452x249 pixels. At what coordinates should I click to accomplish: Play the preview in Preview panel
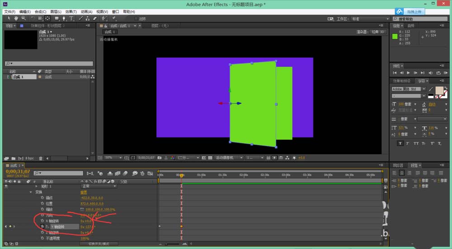pyautogui.click(x=408, y=73)
